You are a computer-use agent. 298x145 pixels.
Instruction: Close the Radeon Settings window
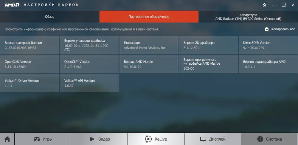pos(293,5)
